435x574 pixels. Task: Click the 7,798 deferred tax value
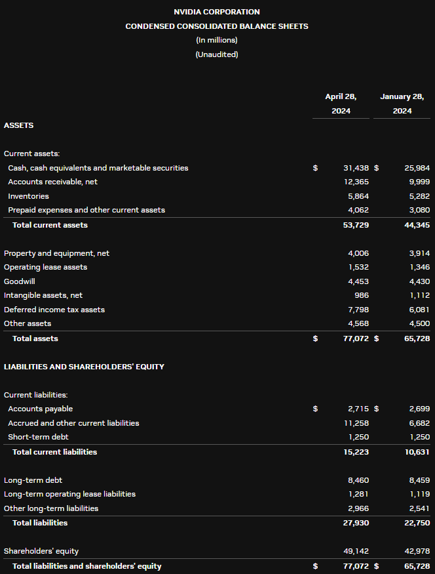click(x=358, y=310)
